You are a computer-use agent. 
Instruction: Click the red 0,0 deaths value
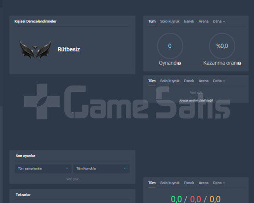point(195,199)
